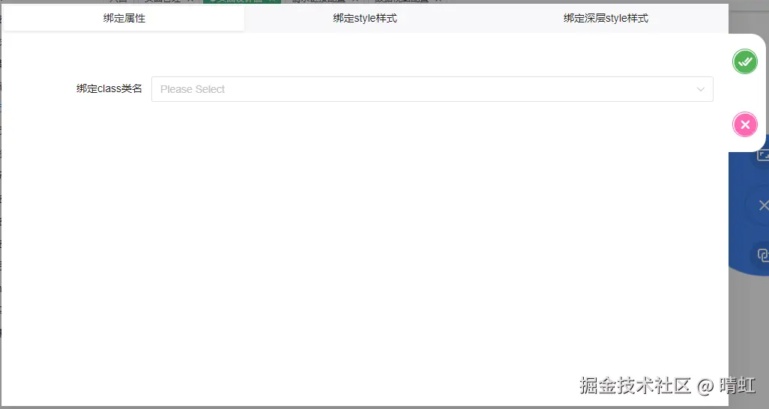769x409 pixels.
Task: Switch to the 绑定属性 tab
Action: pyautogui.click(x=124, y=18)
